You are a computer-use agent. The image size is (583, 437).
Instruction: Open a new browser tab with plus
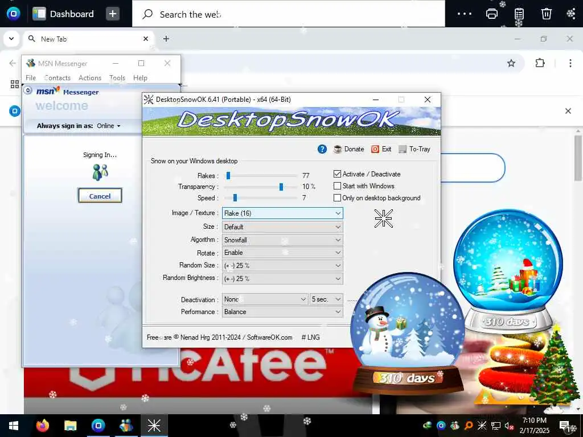click(166, 39)
